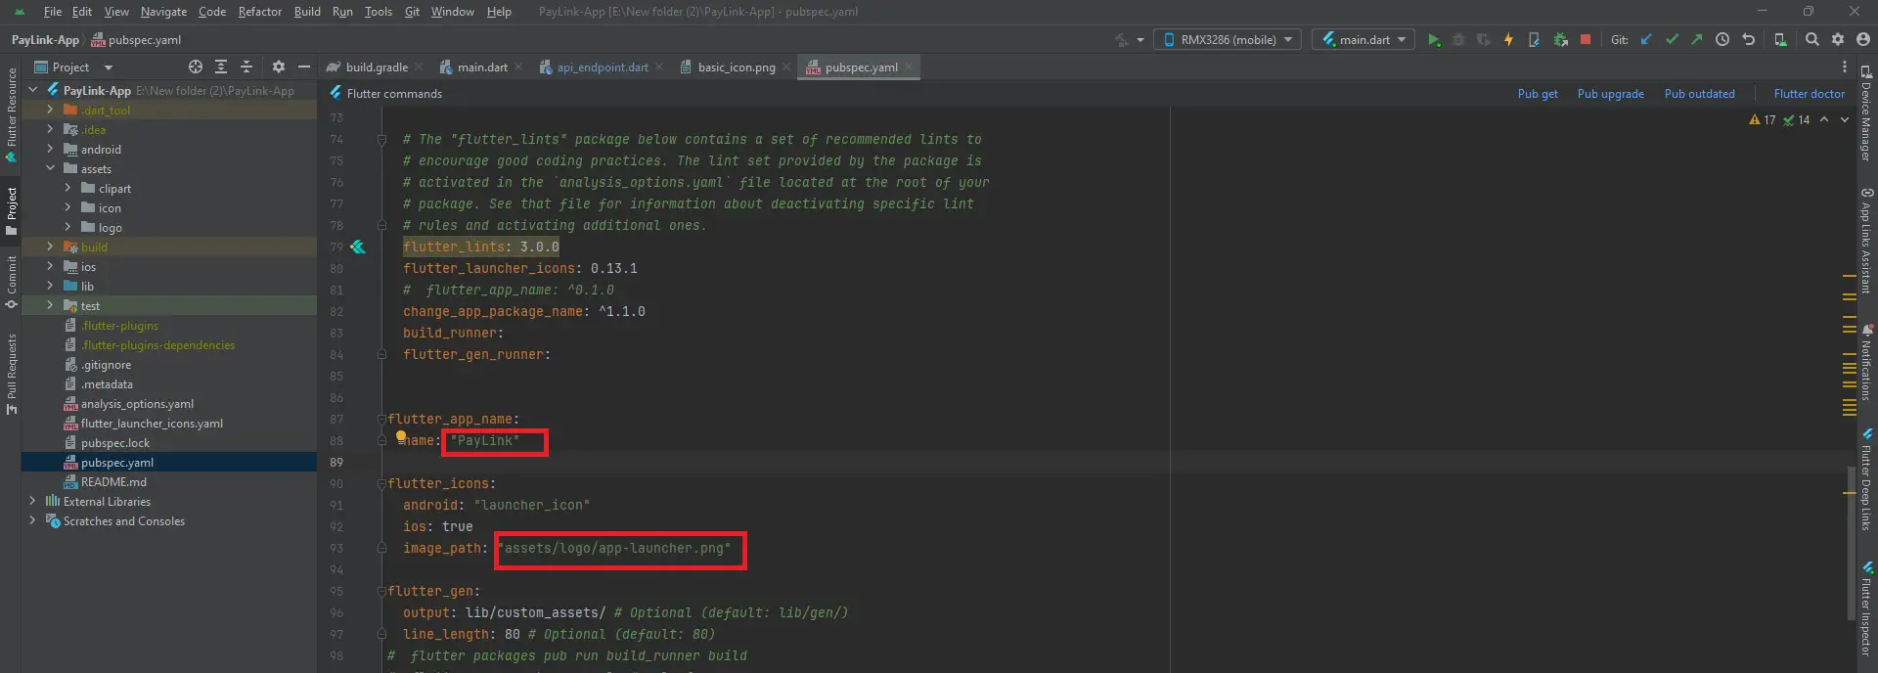Switch to the basic_icon.png tab
Viewport: 1878px width, 673px height.
(x=736, y=67)
